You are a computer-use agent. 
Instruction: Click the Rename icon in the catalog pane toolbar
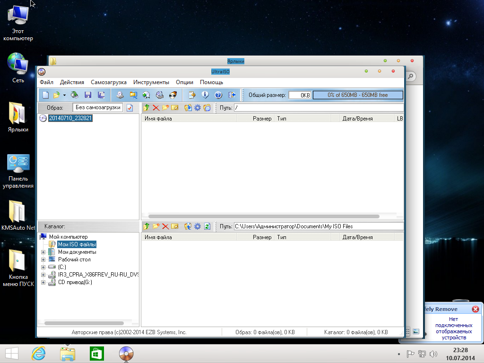tap(175, 226)
